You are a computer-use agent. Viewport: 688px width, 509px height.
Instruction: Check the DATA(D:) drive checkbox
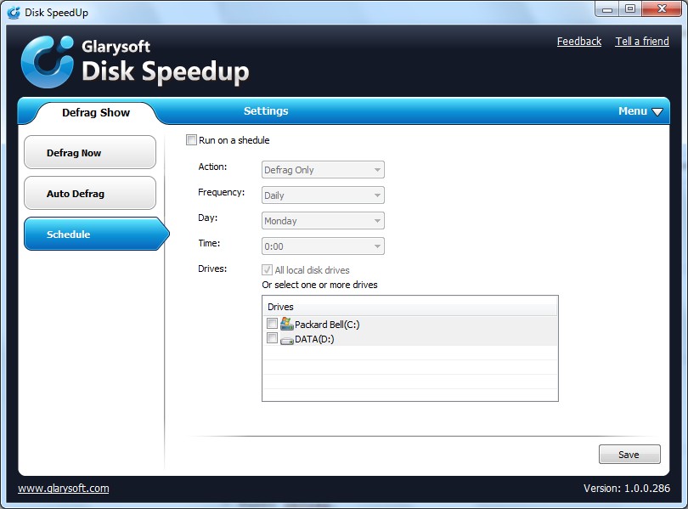pyautogui.click(x=272, y=338)
